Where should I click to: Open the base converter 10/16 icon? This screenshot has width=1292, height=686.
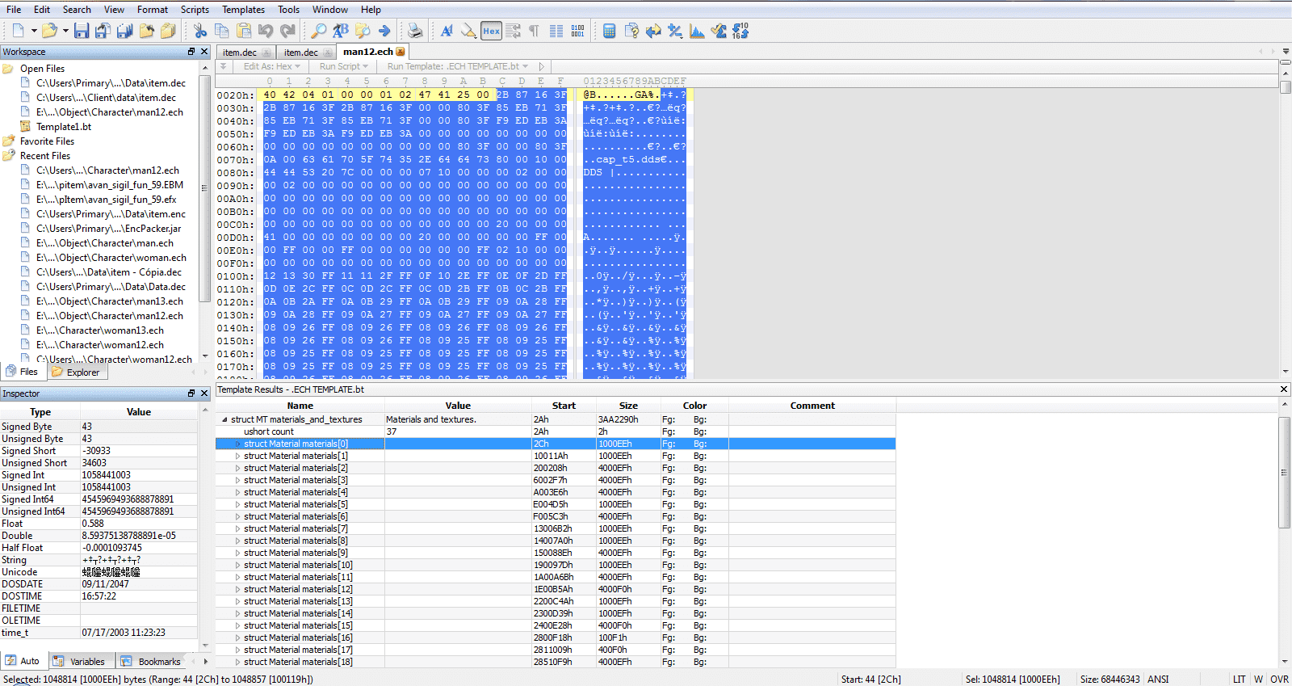tap(740, 31)
